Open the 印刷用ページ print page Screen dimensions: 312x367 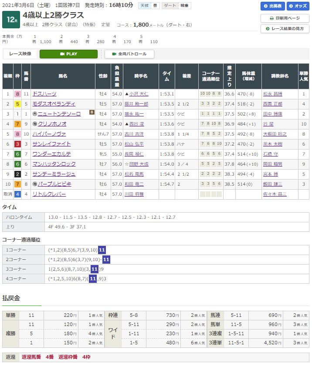click(x=285, y=18)
